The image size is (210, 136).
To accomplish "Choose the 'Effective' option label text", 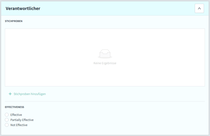I will coord(16,115).
